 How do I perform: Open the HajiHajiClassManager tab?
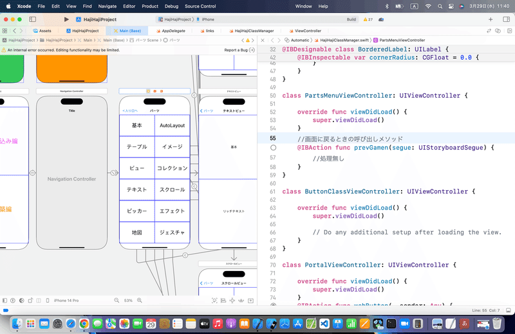[251, 31]
